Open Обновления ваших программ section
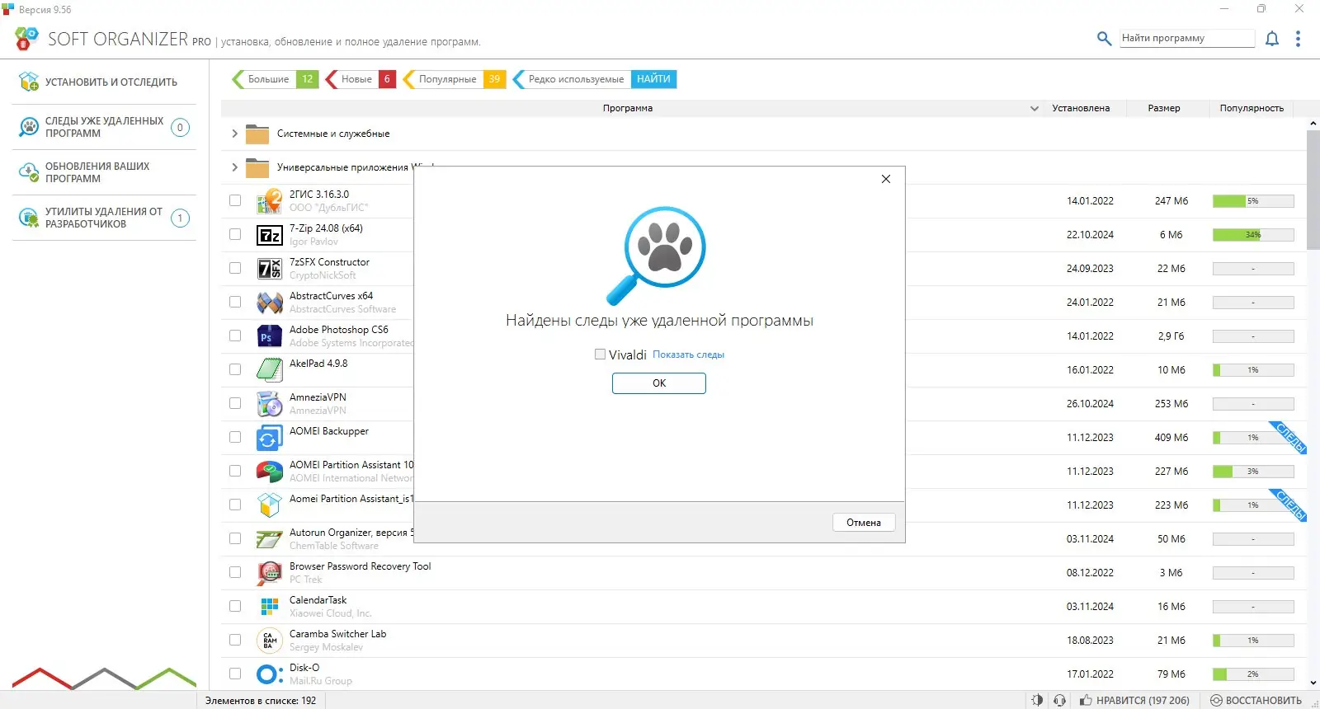Viewport: 1320px width, 709px height. point(104,172)
